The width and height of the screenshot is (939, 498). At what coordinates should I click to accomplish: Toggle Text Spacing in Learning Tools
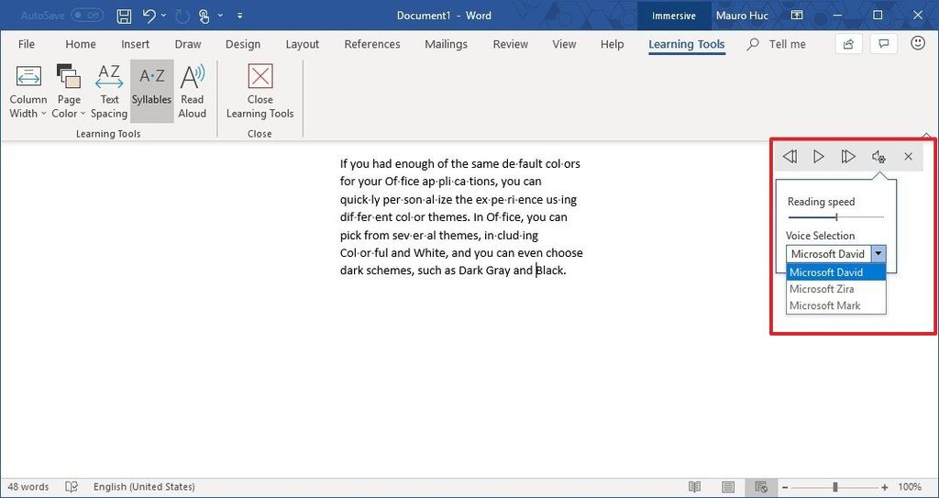(x=109, y=93)
